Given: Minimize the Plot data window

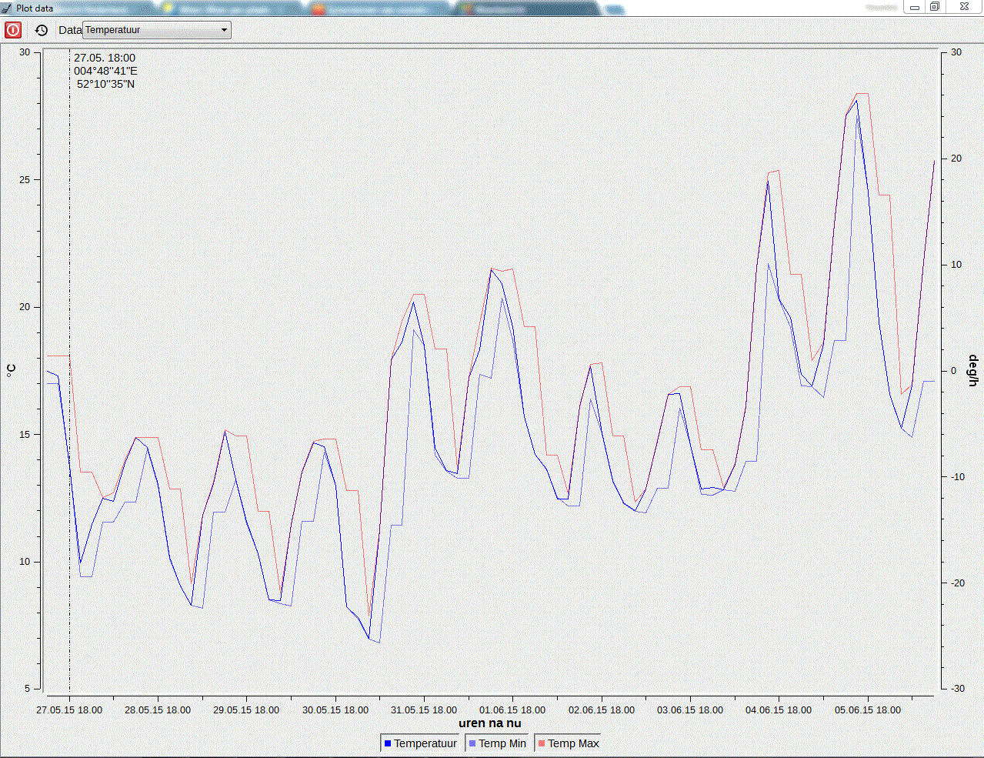Looking at the screenshot, I should 915,7.
